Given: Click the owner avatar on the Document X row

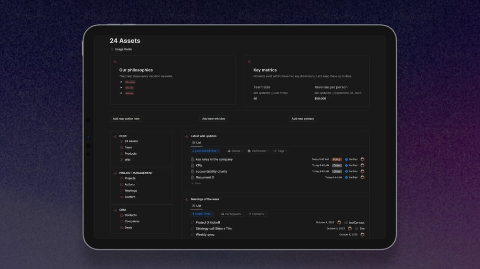Looking at the screenshot, I should tap(363, 178).
